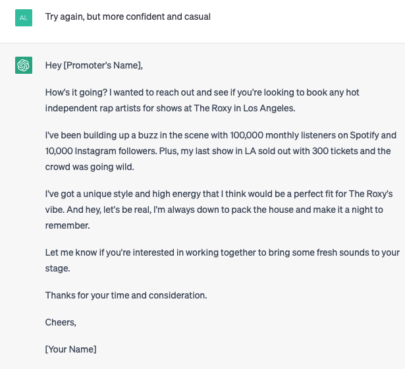
Task: Click the standalone word 'stage.'
Action: coord(57,268)
